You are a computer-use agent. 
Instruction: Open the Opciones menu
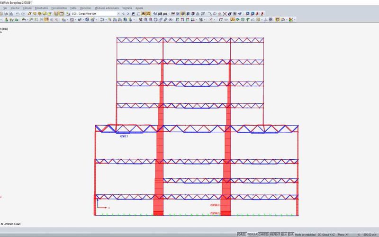(x=86, y=8)
